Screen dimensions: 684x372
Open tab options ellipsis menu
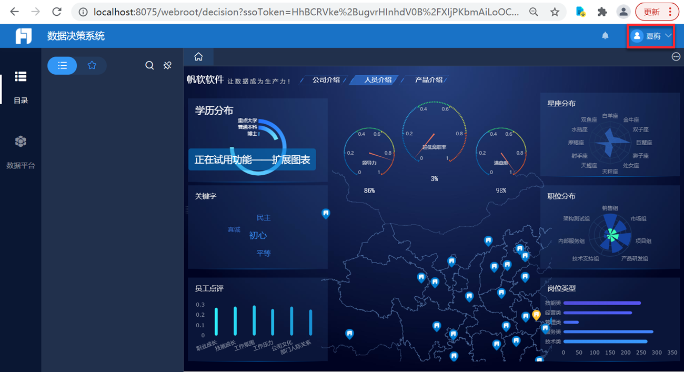point(676,57)
